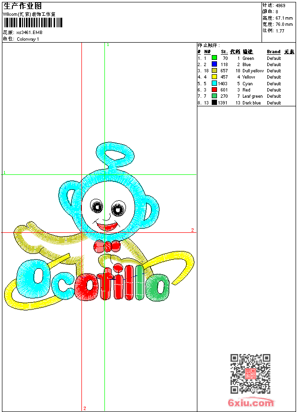Click the character's red smiling mouth
This screenshot has height=412, width=297.
[107, 226]
